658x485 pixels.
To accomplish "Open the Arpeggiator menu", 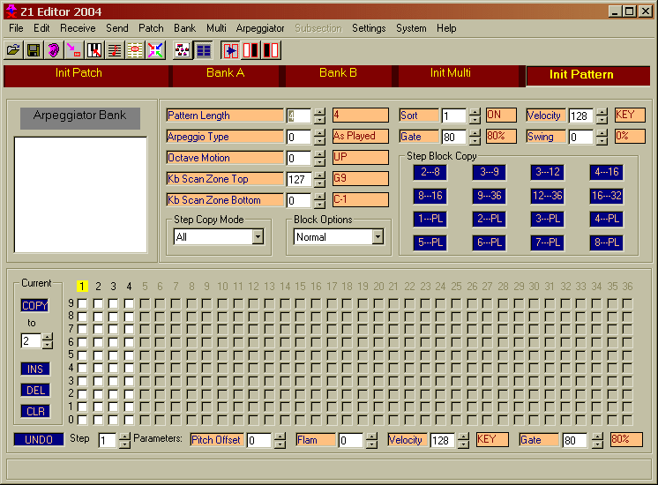I will [259, 28].
